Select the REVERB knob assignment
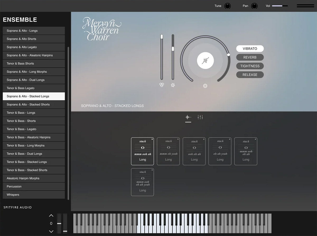 (x=250, y=57)
